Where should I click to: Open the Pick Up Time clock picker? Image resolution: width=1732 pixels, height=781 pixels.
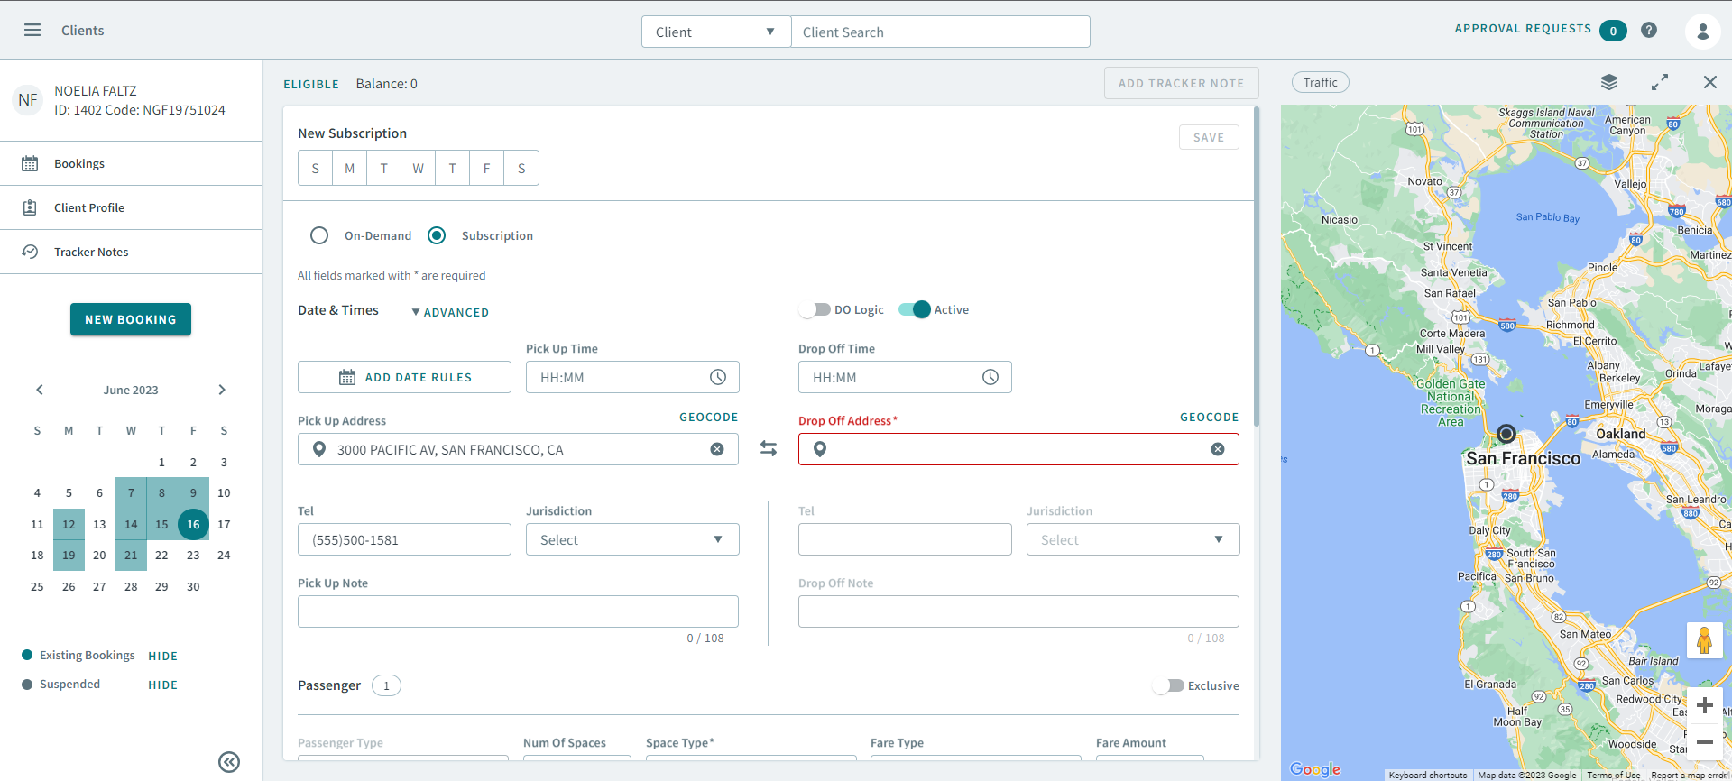coord(718,377)
